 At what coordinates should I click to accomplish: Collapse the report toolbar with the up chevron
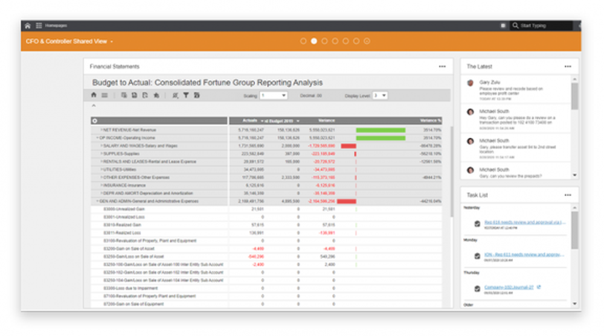click(94, 106)
